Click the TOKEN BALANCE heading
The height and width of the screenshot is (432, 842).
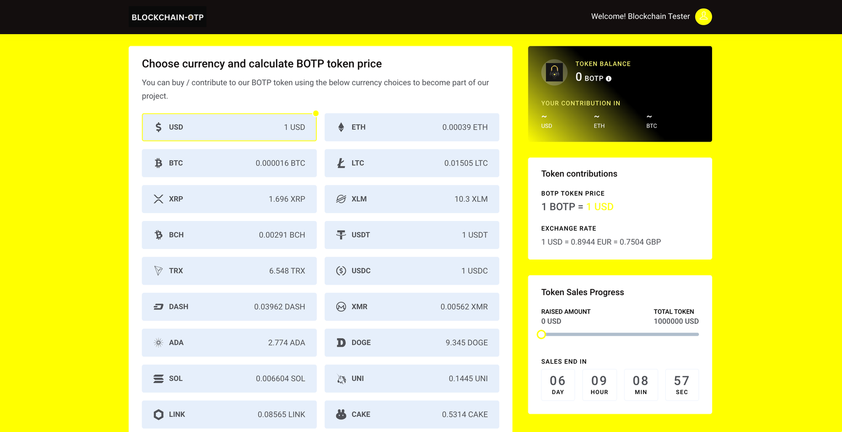click(603, 64)
